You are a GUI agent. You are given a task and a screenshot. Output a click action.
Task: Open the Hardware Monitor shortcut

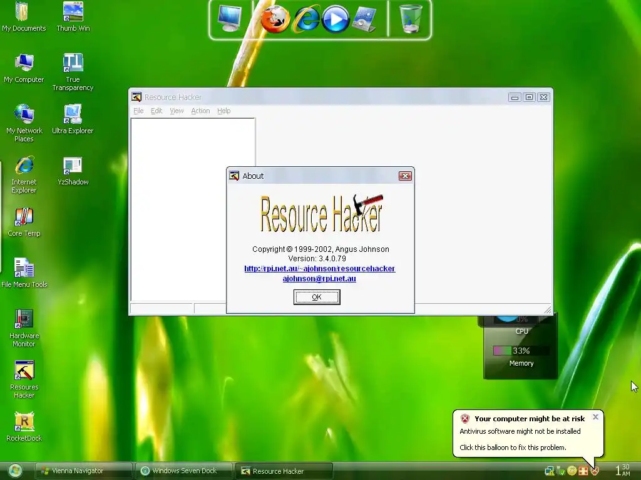click(24, 328)
